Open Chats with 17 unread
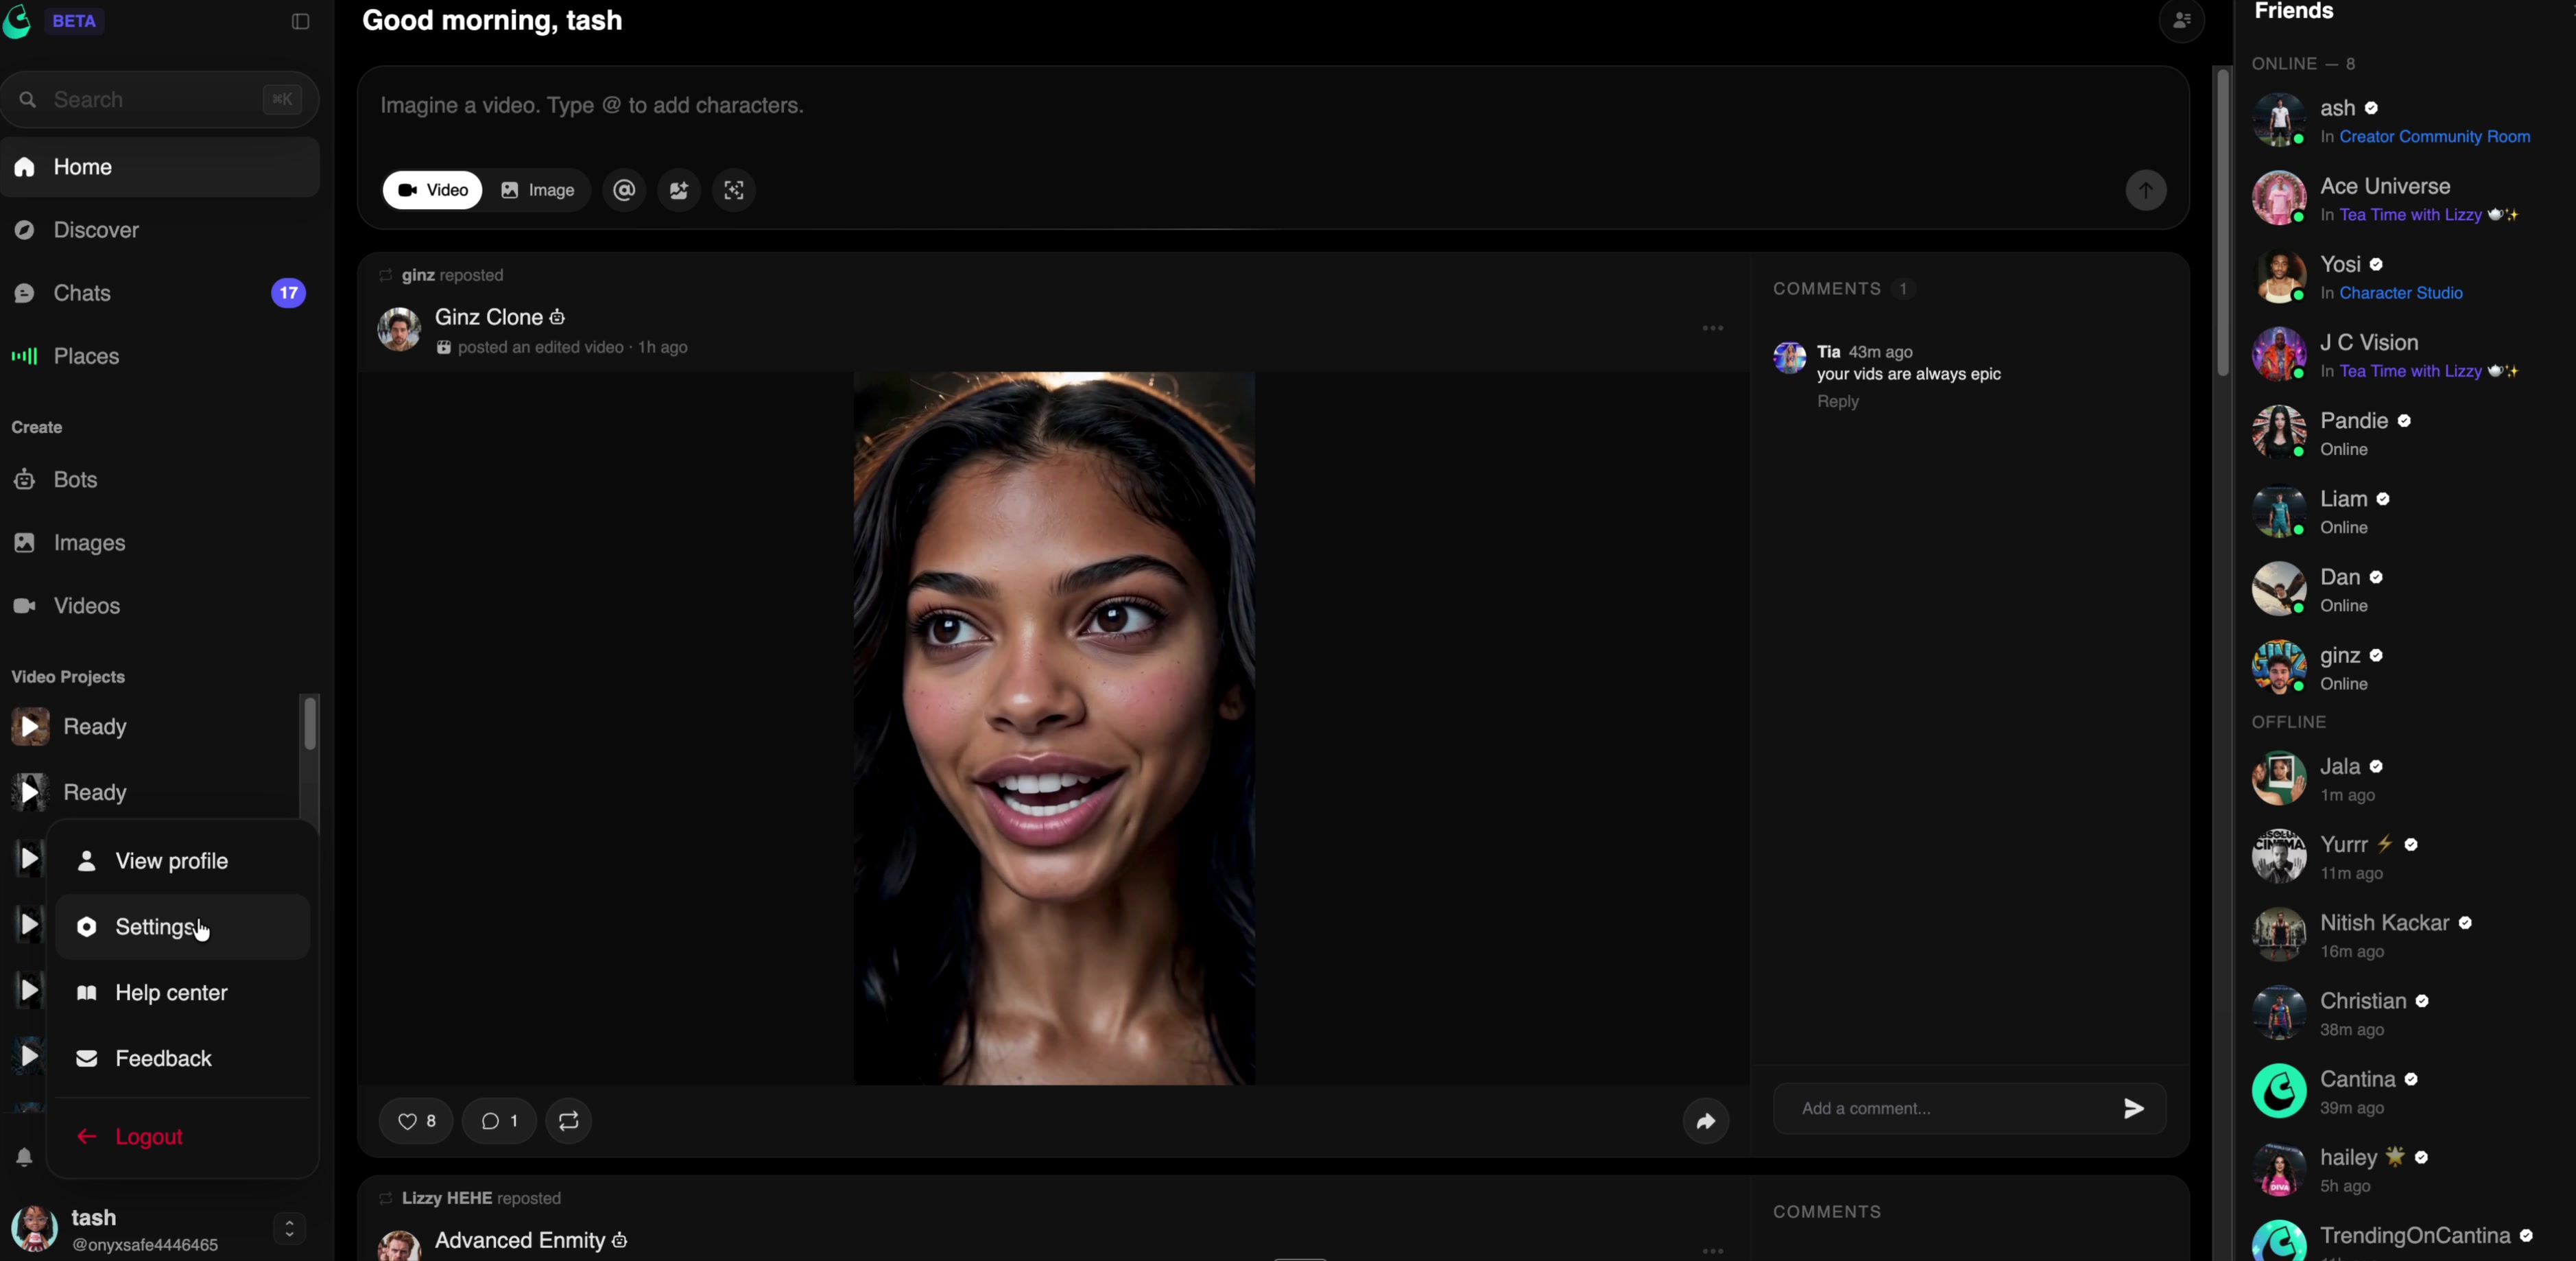This screenshot has height=1261, width=2576. [160, 293]
